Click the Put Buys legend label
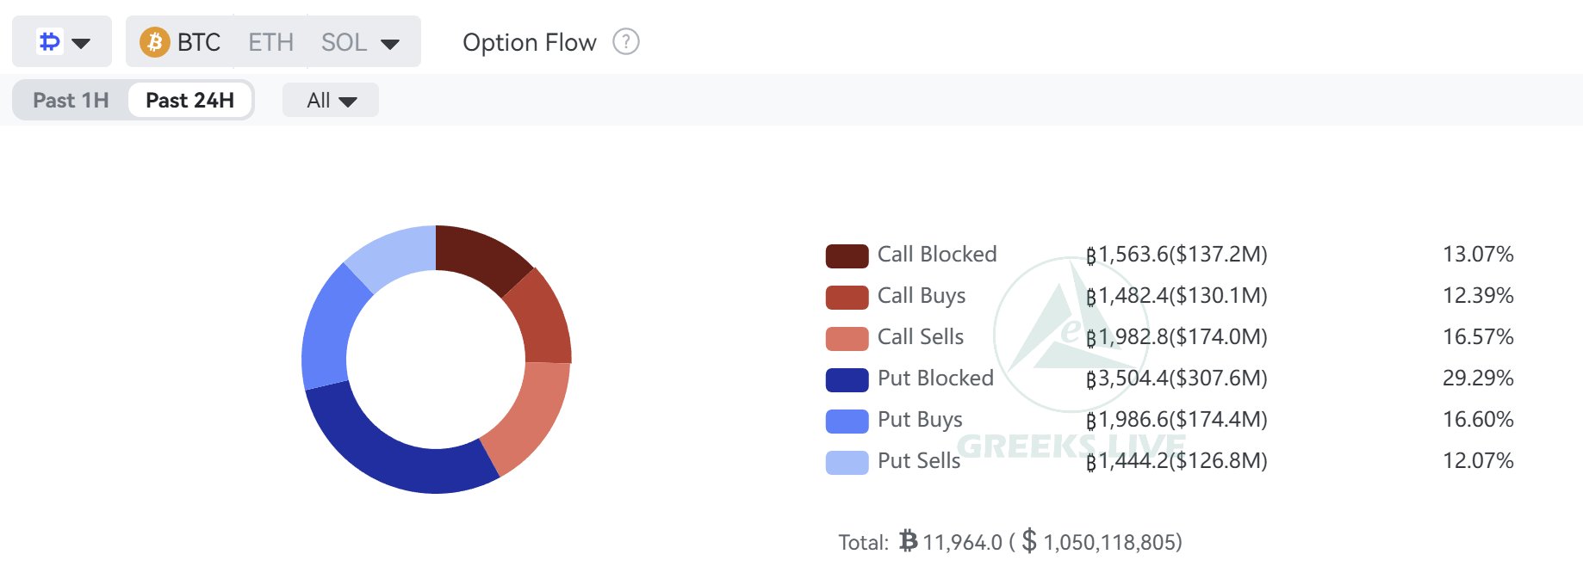Viewport: 1583px width, 585px height. coord(920,419)
